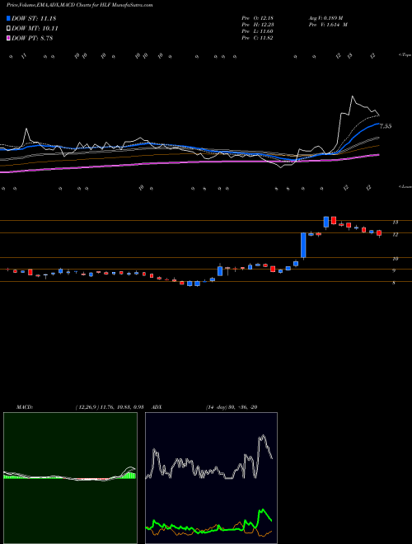Viewport: 412px width, 544px height.
Task: Click the 'Pre C: 11.82' close value
Action: tap(257, 38)
